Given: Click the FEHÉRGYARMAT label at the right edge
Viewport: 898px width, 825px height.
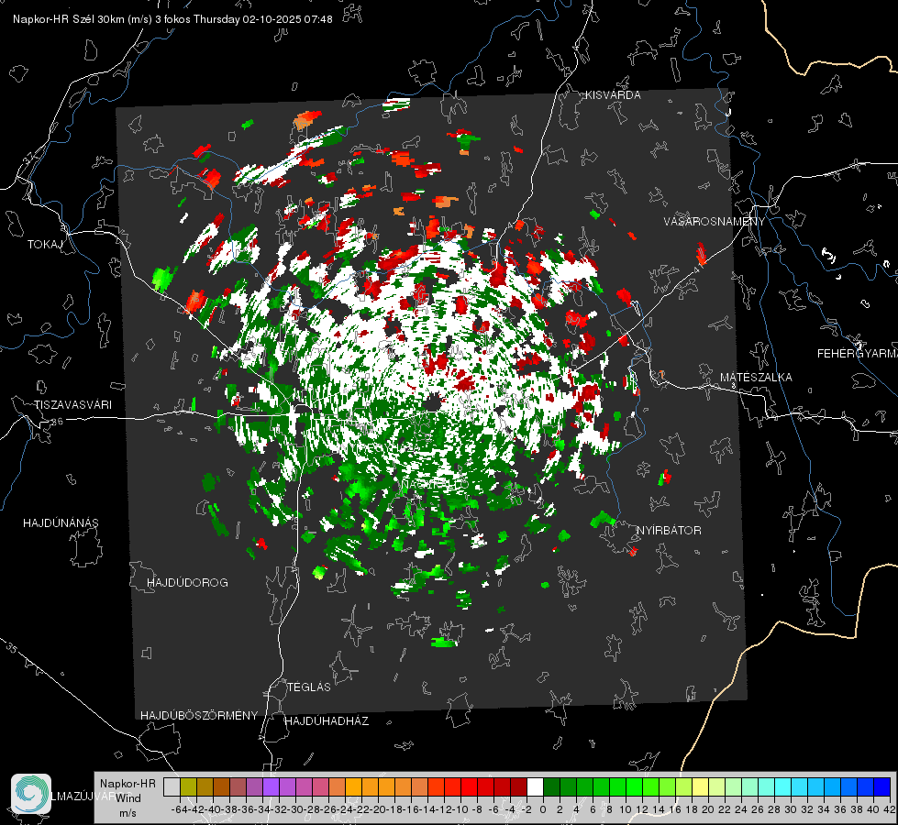Looking at the screenshot, I should [858, 354].
